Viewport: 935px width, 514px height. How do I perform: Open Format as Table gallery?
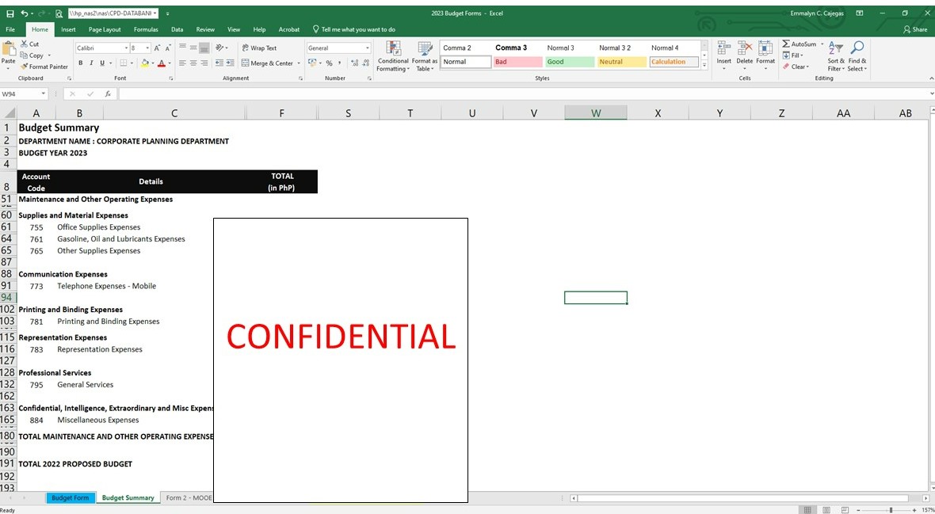coord(425,57)
